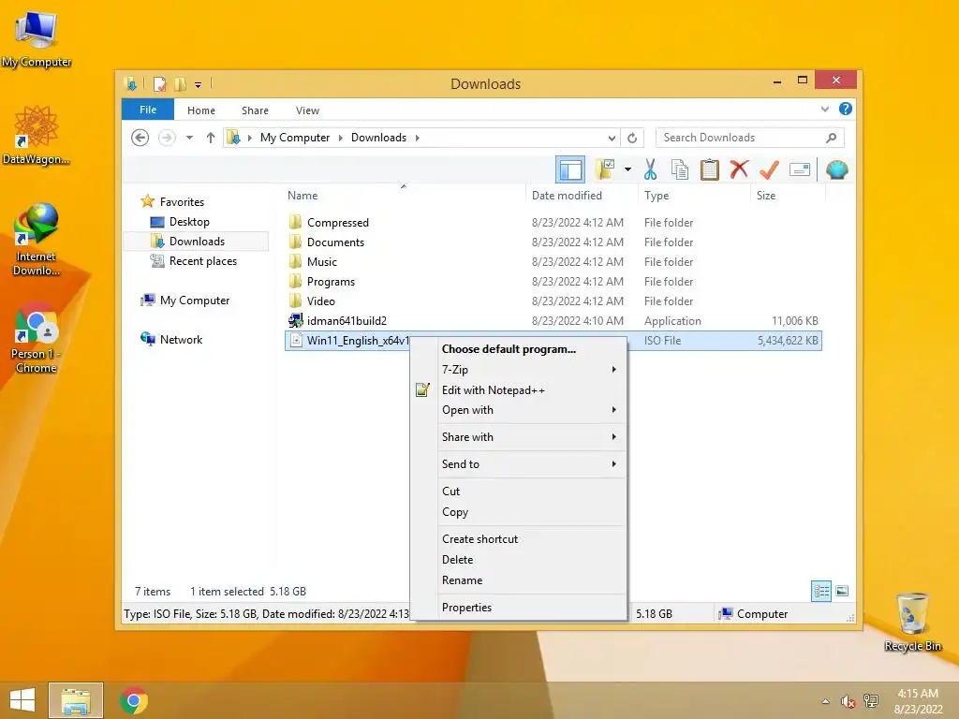Click the scissors Cut toolbar icon
959x719 pixels.
(x=650, y=169)
